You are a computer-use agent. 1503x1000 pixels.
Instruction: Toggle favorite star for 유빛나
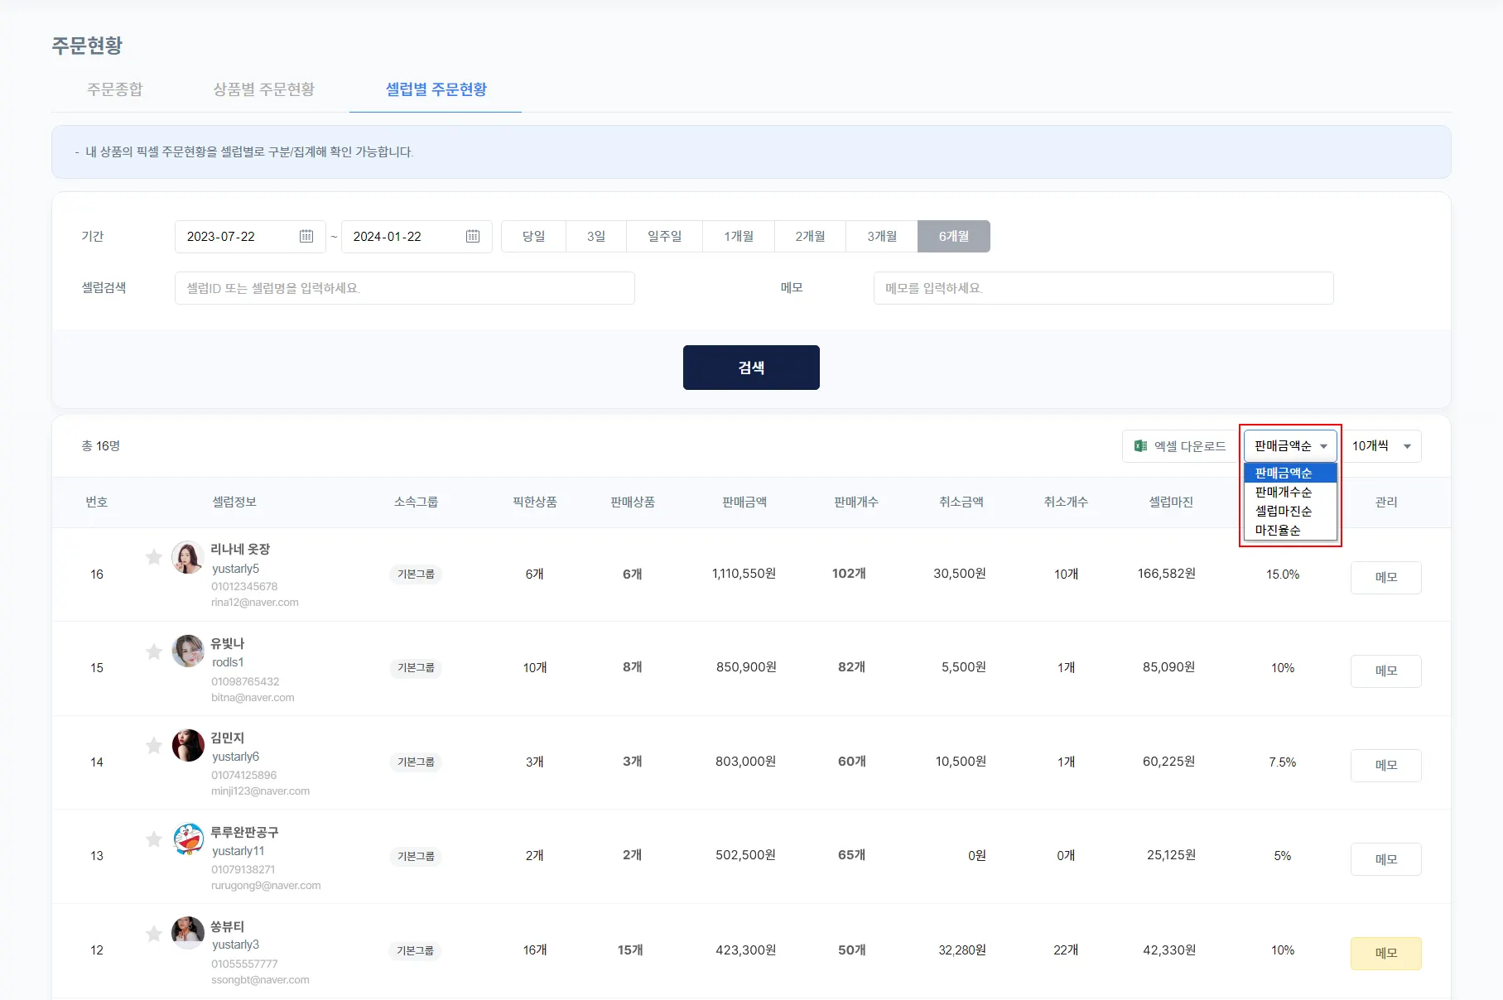click(153, 651)
